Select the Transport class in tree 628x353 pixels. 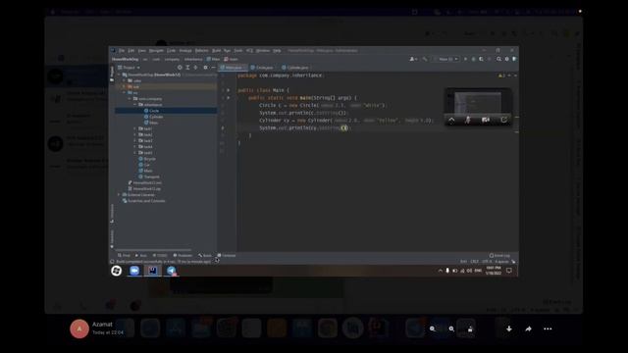pyautogui.click(x=149, y=176)
